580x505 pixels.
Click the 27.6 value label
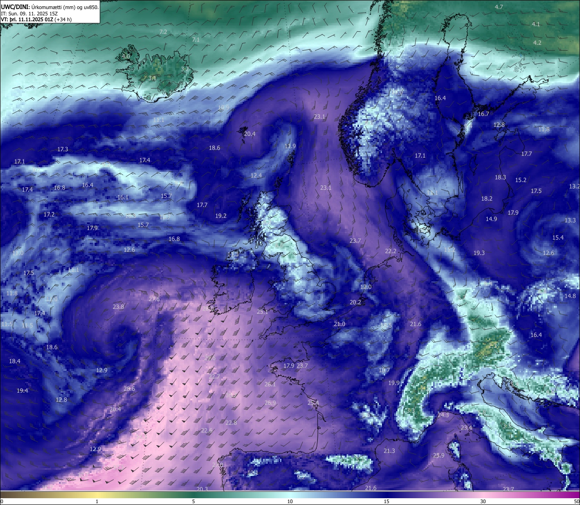click(x=154, y=299)
